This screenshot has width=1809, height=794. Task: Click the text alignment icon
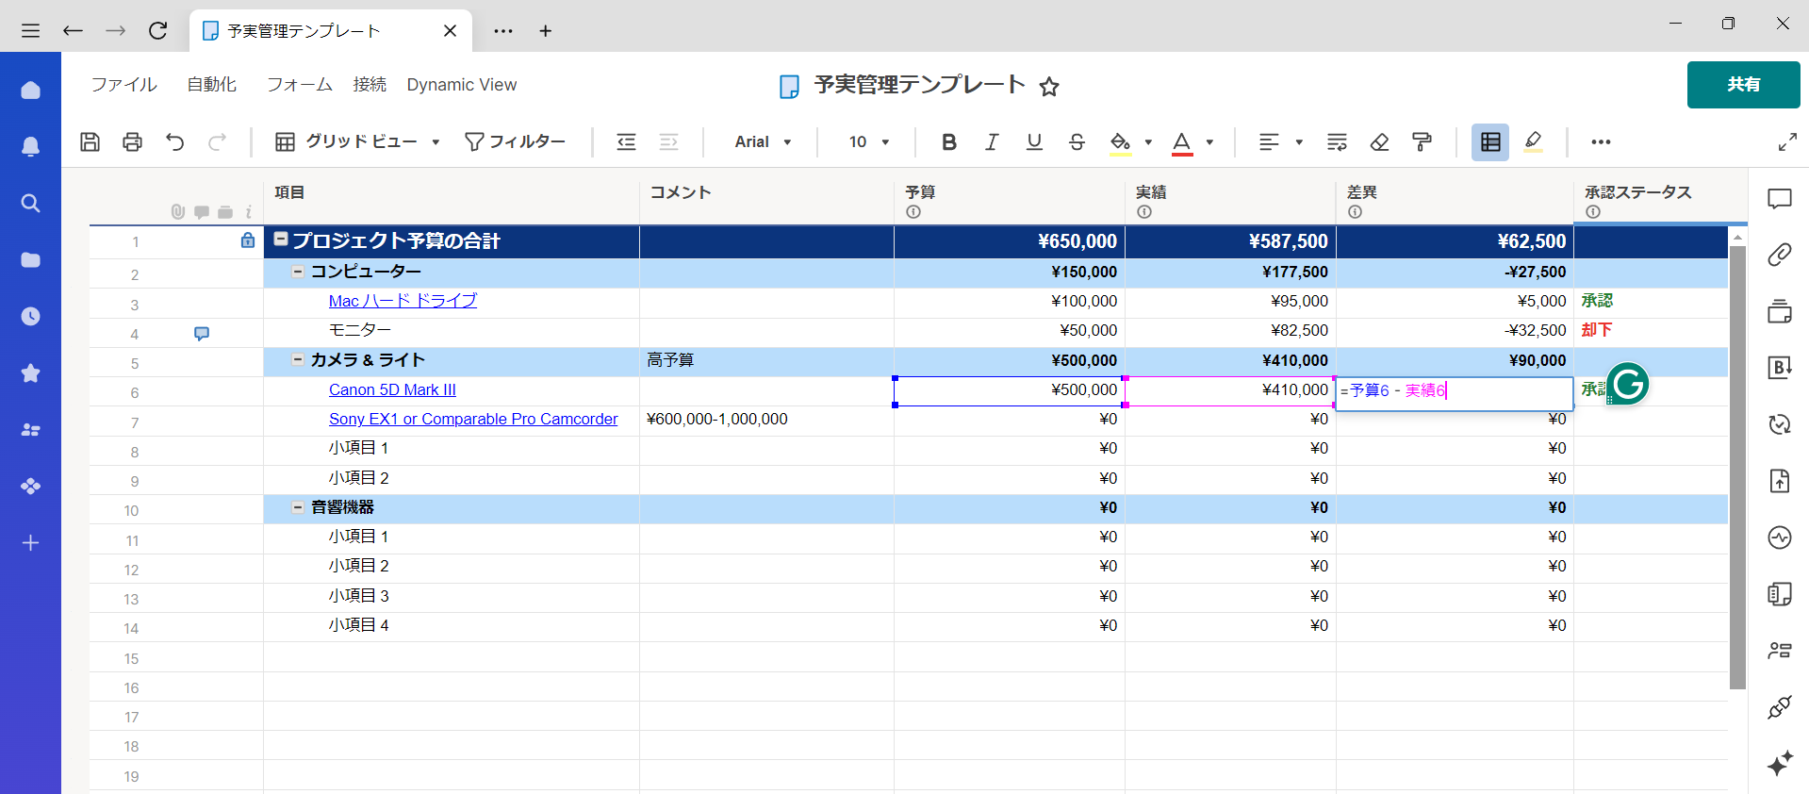[1269, 141]
